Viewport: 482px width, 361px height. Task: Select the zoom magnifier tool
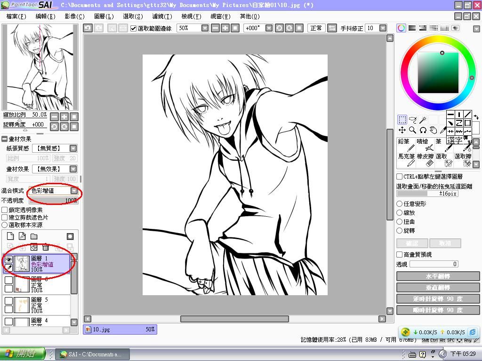[412, 130]
